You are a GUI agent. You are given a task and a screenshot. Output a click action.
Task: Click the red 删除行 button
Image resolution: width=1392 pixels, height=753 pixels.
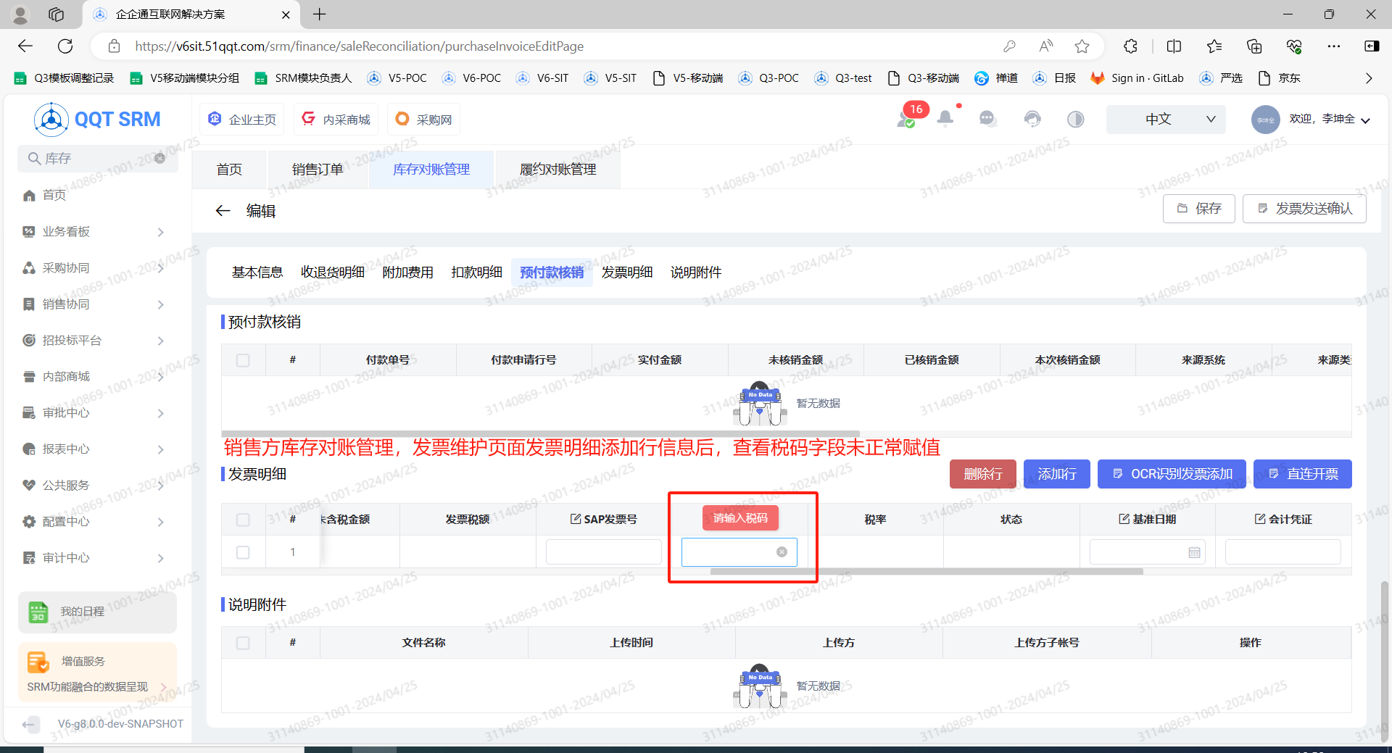pos(983,474)
